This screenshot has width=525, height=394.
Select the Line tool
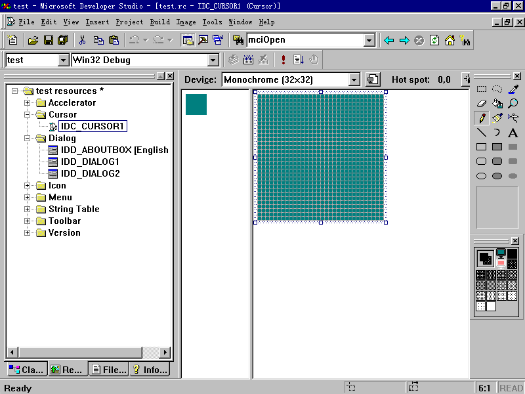(x=482, y=133)
